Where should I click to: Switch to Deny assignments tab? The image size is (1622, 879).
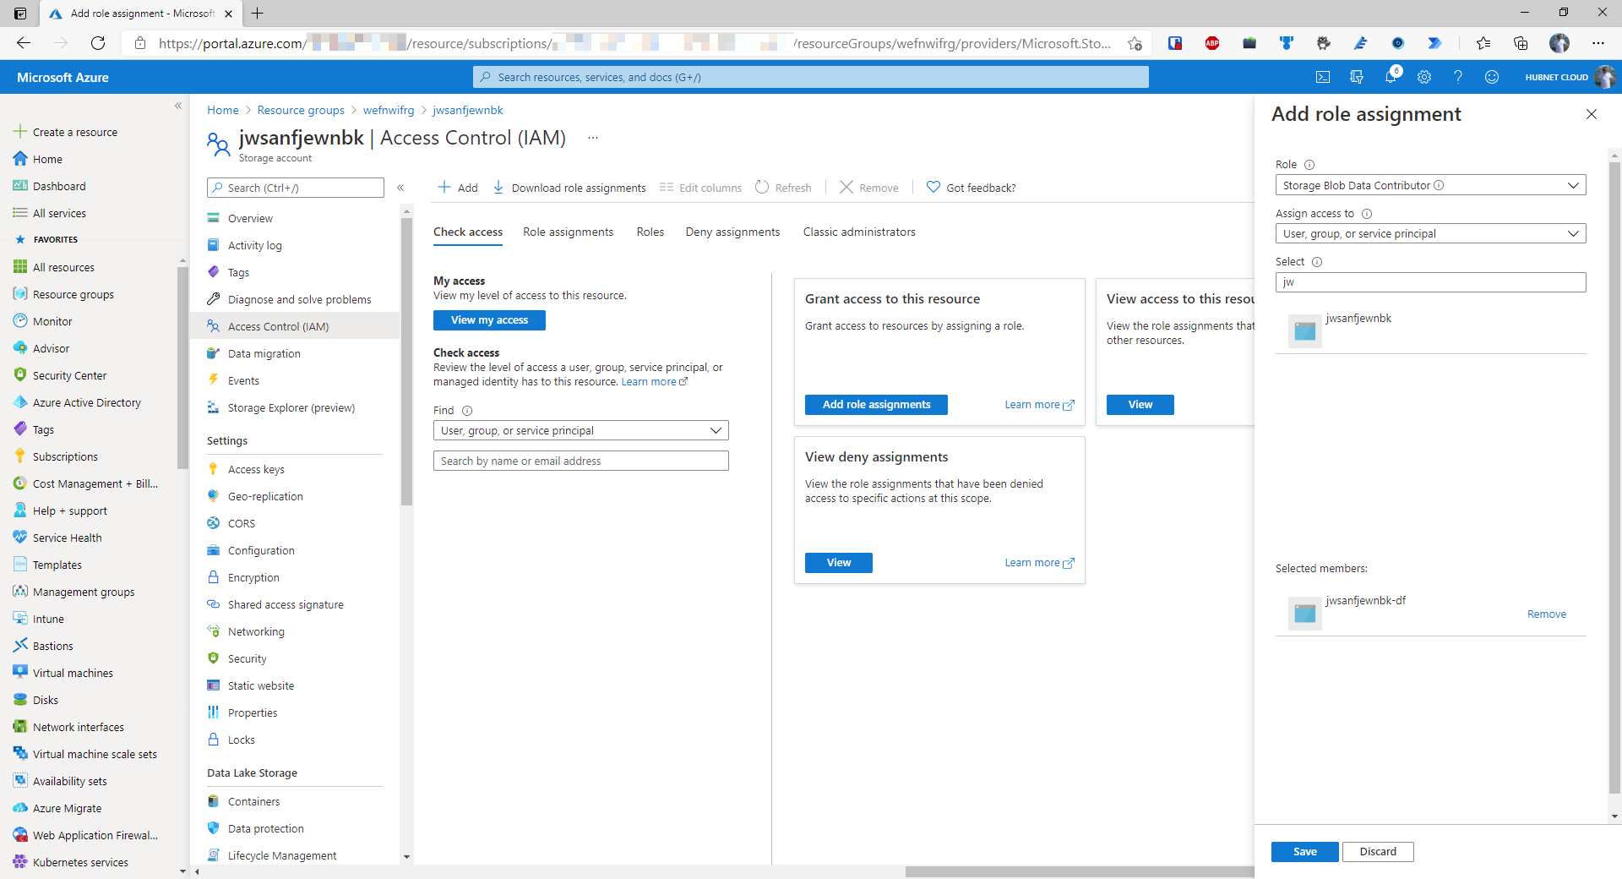click(x=732, y=232)
